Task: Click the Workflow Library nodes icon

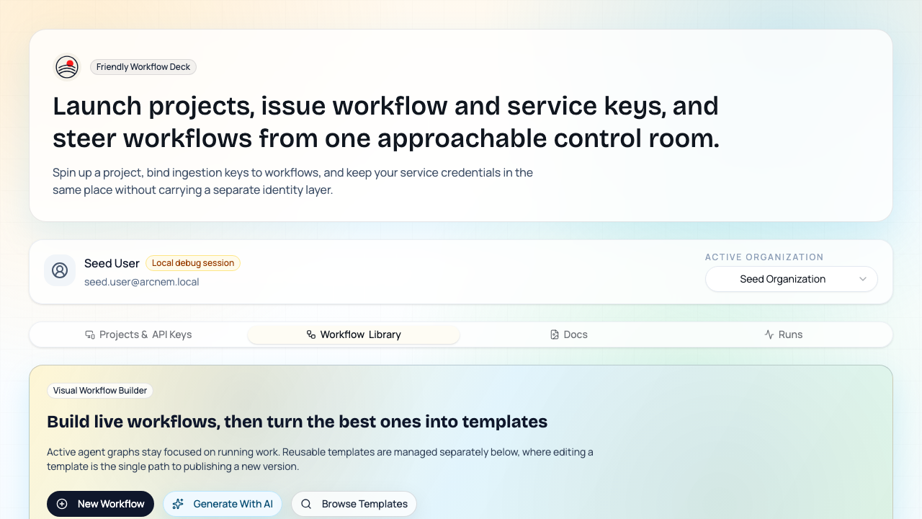Action: [310, 334]
